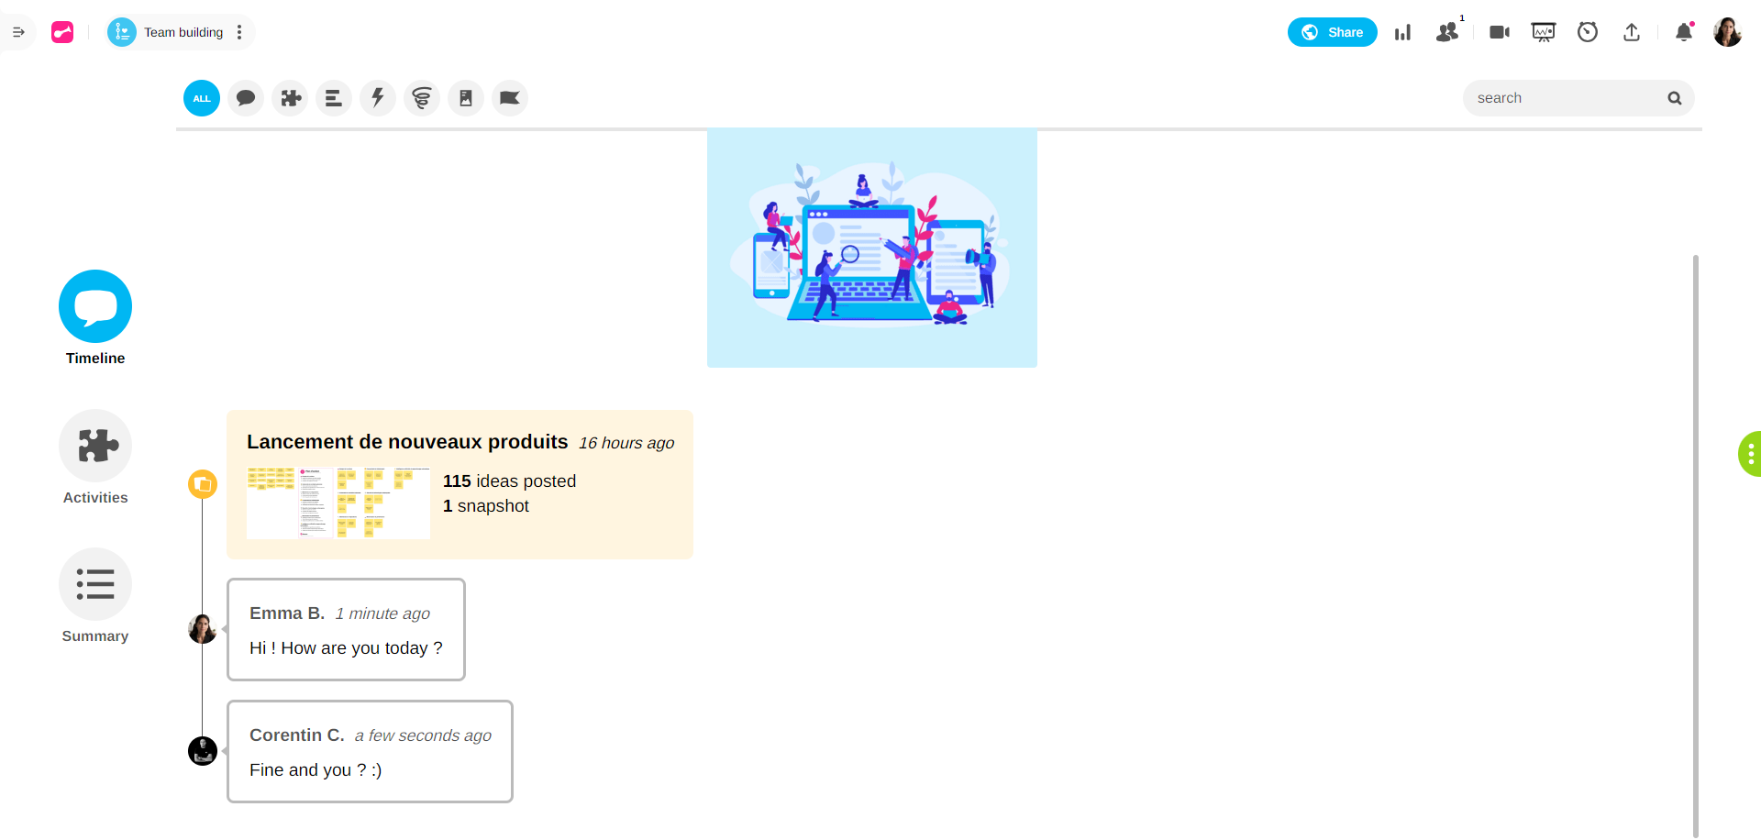Screen dimensions: 1761x840
Task: Filter timeline by puzzle activities
Action: point(290,98)
